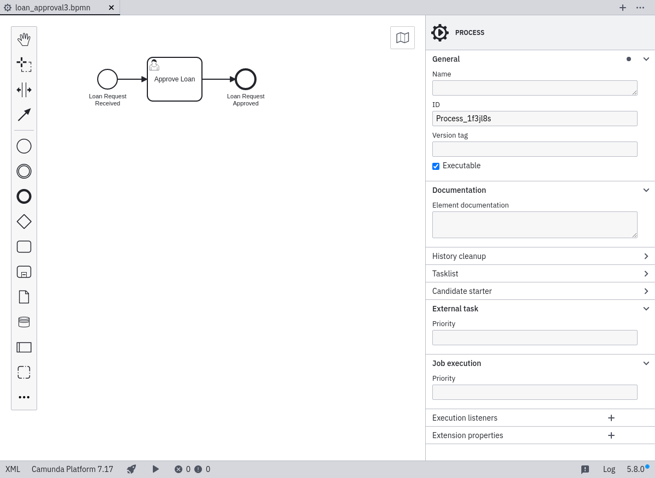This screenshot has width=655, height=478.
Task: Pick the create/remove space tool
Action: point(24,90)
